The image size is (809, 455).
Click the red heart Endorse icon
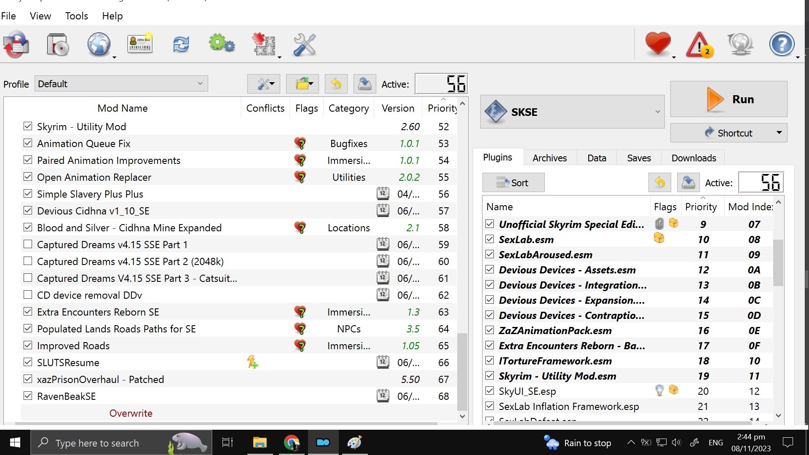click(x=658, y=44)
